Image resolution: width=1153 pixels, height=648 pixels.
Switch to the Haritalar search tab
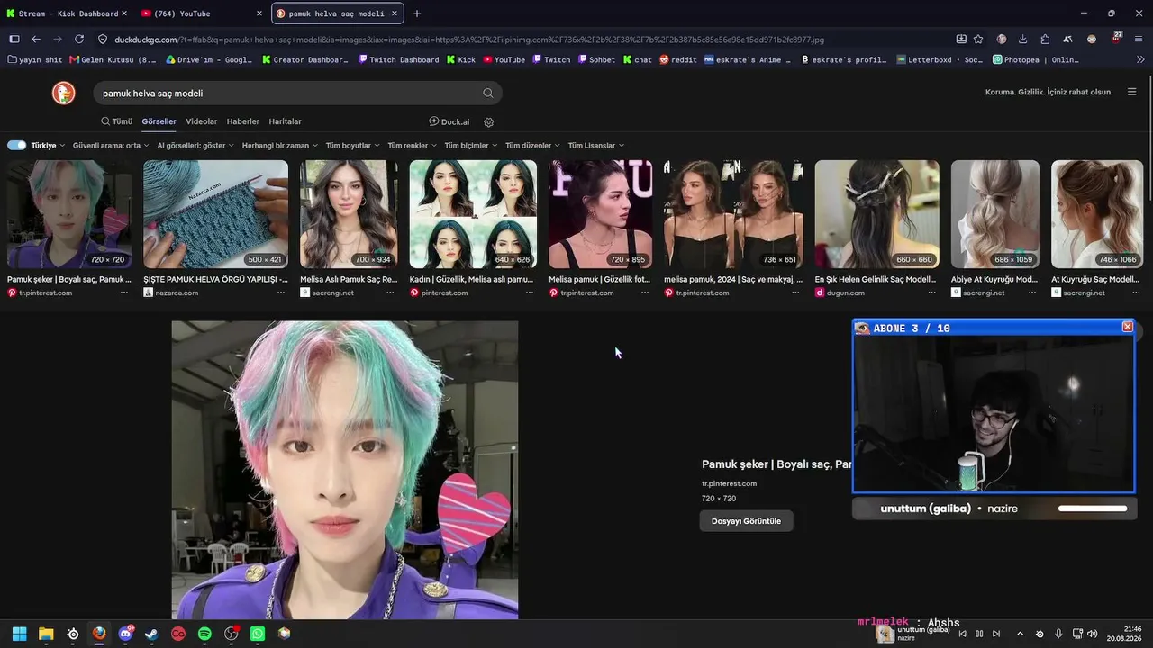click(x=286, y=121)
